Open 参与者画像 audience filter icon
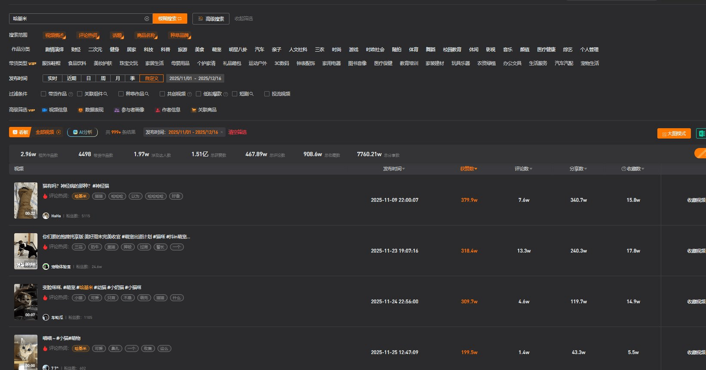The width and height of the screenshot is (706, 370). (x=117, y=110)
